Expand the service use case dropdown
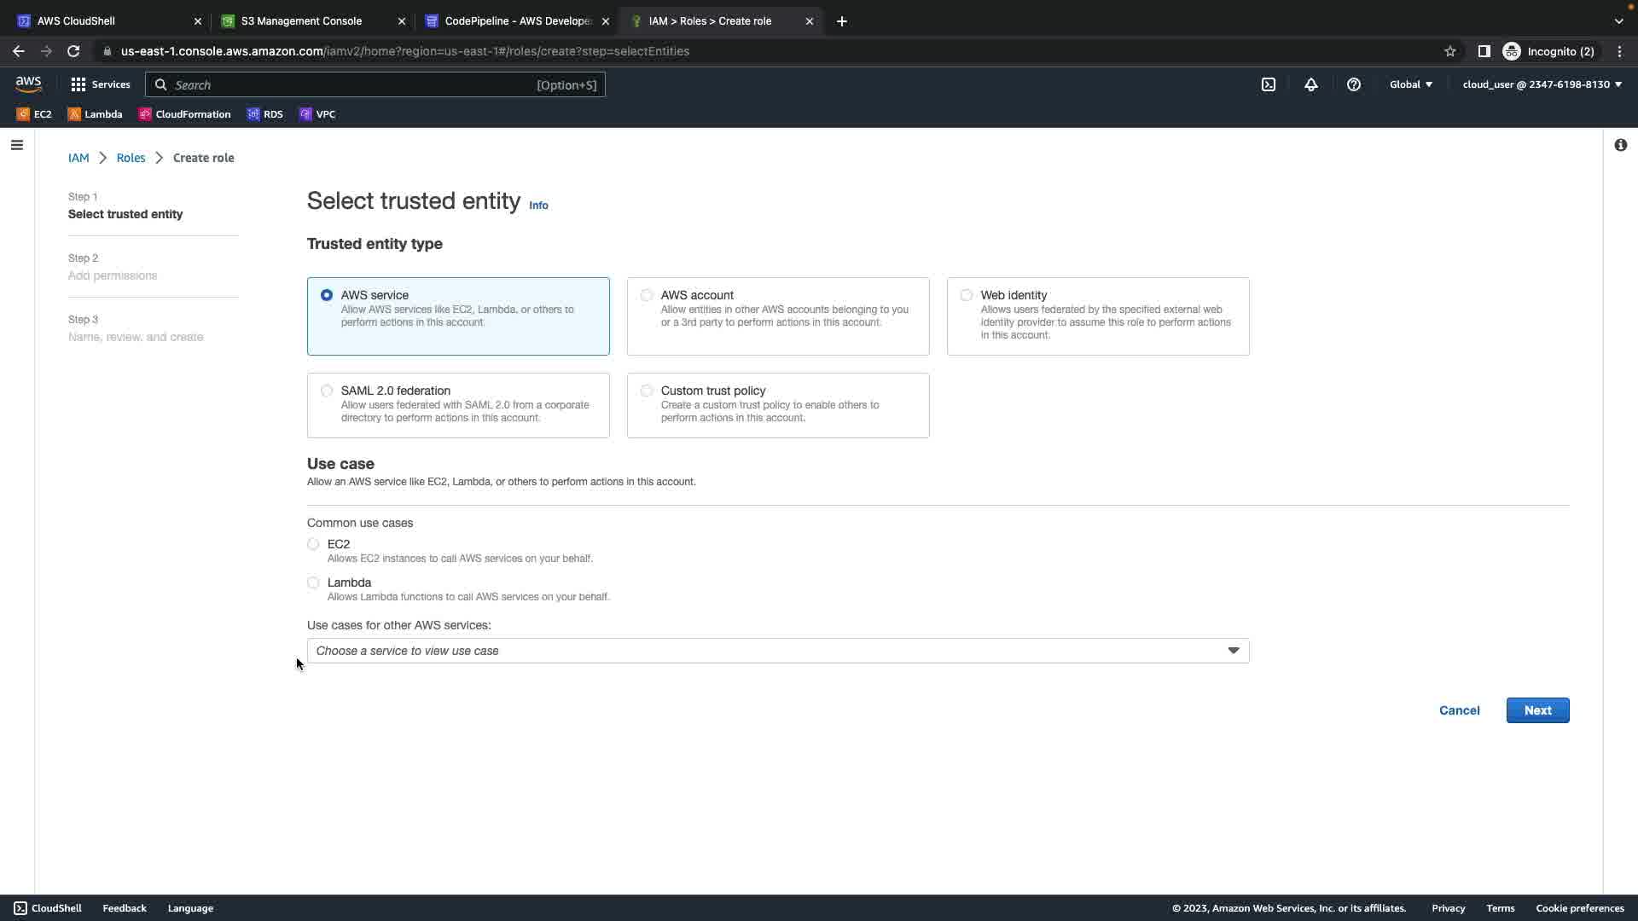Screen dimensions: 1638x921 pos(777,651)
